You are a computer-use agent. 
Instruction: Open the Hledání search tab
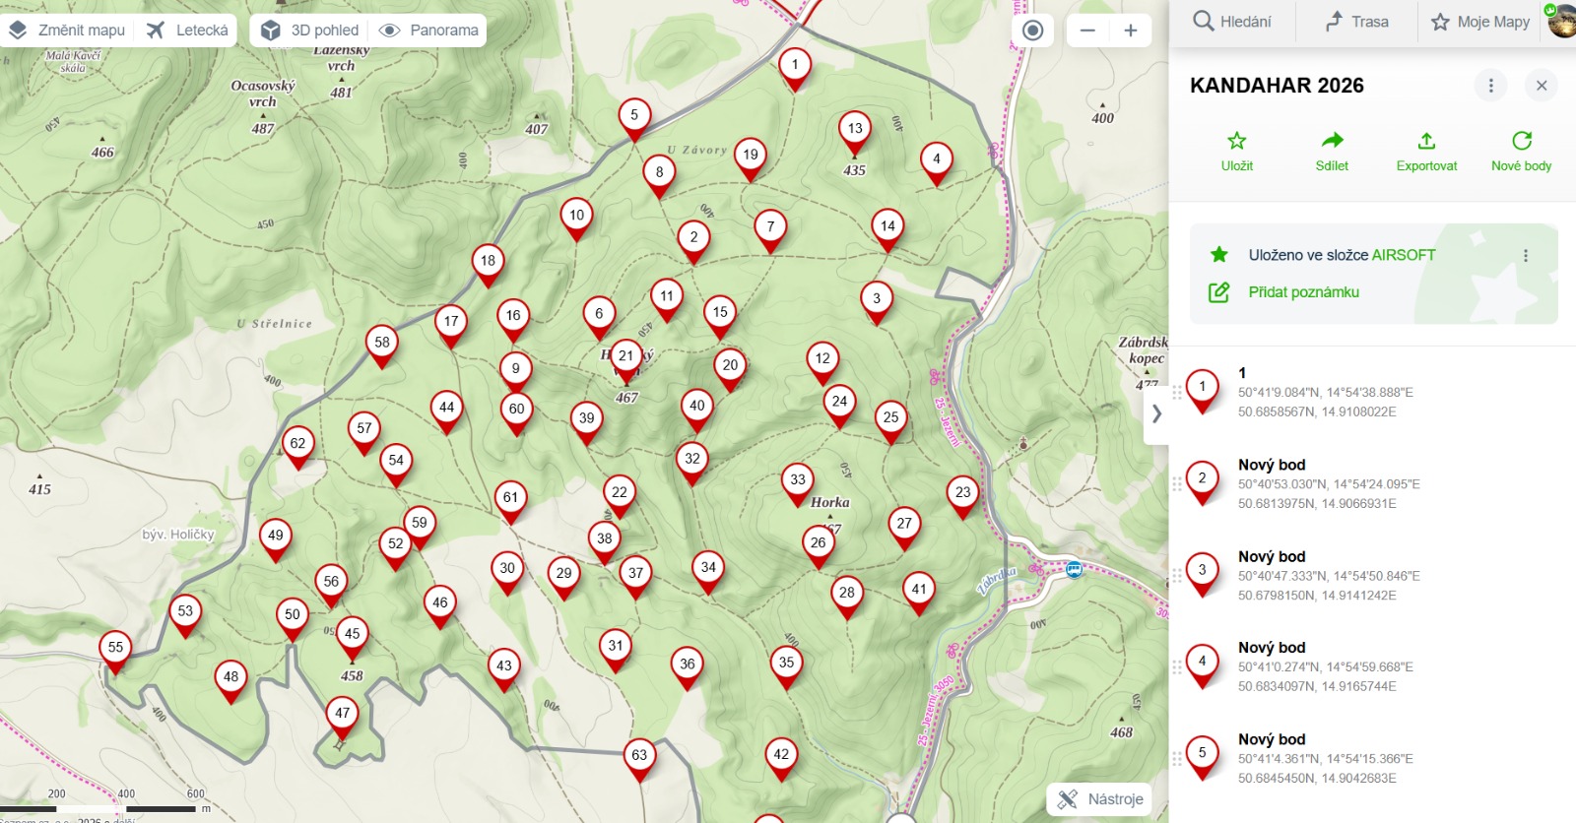pos(1231,22)
